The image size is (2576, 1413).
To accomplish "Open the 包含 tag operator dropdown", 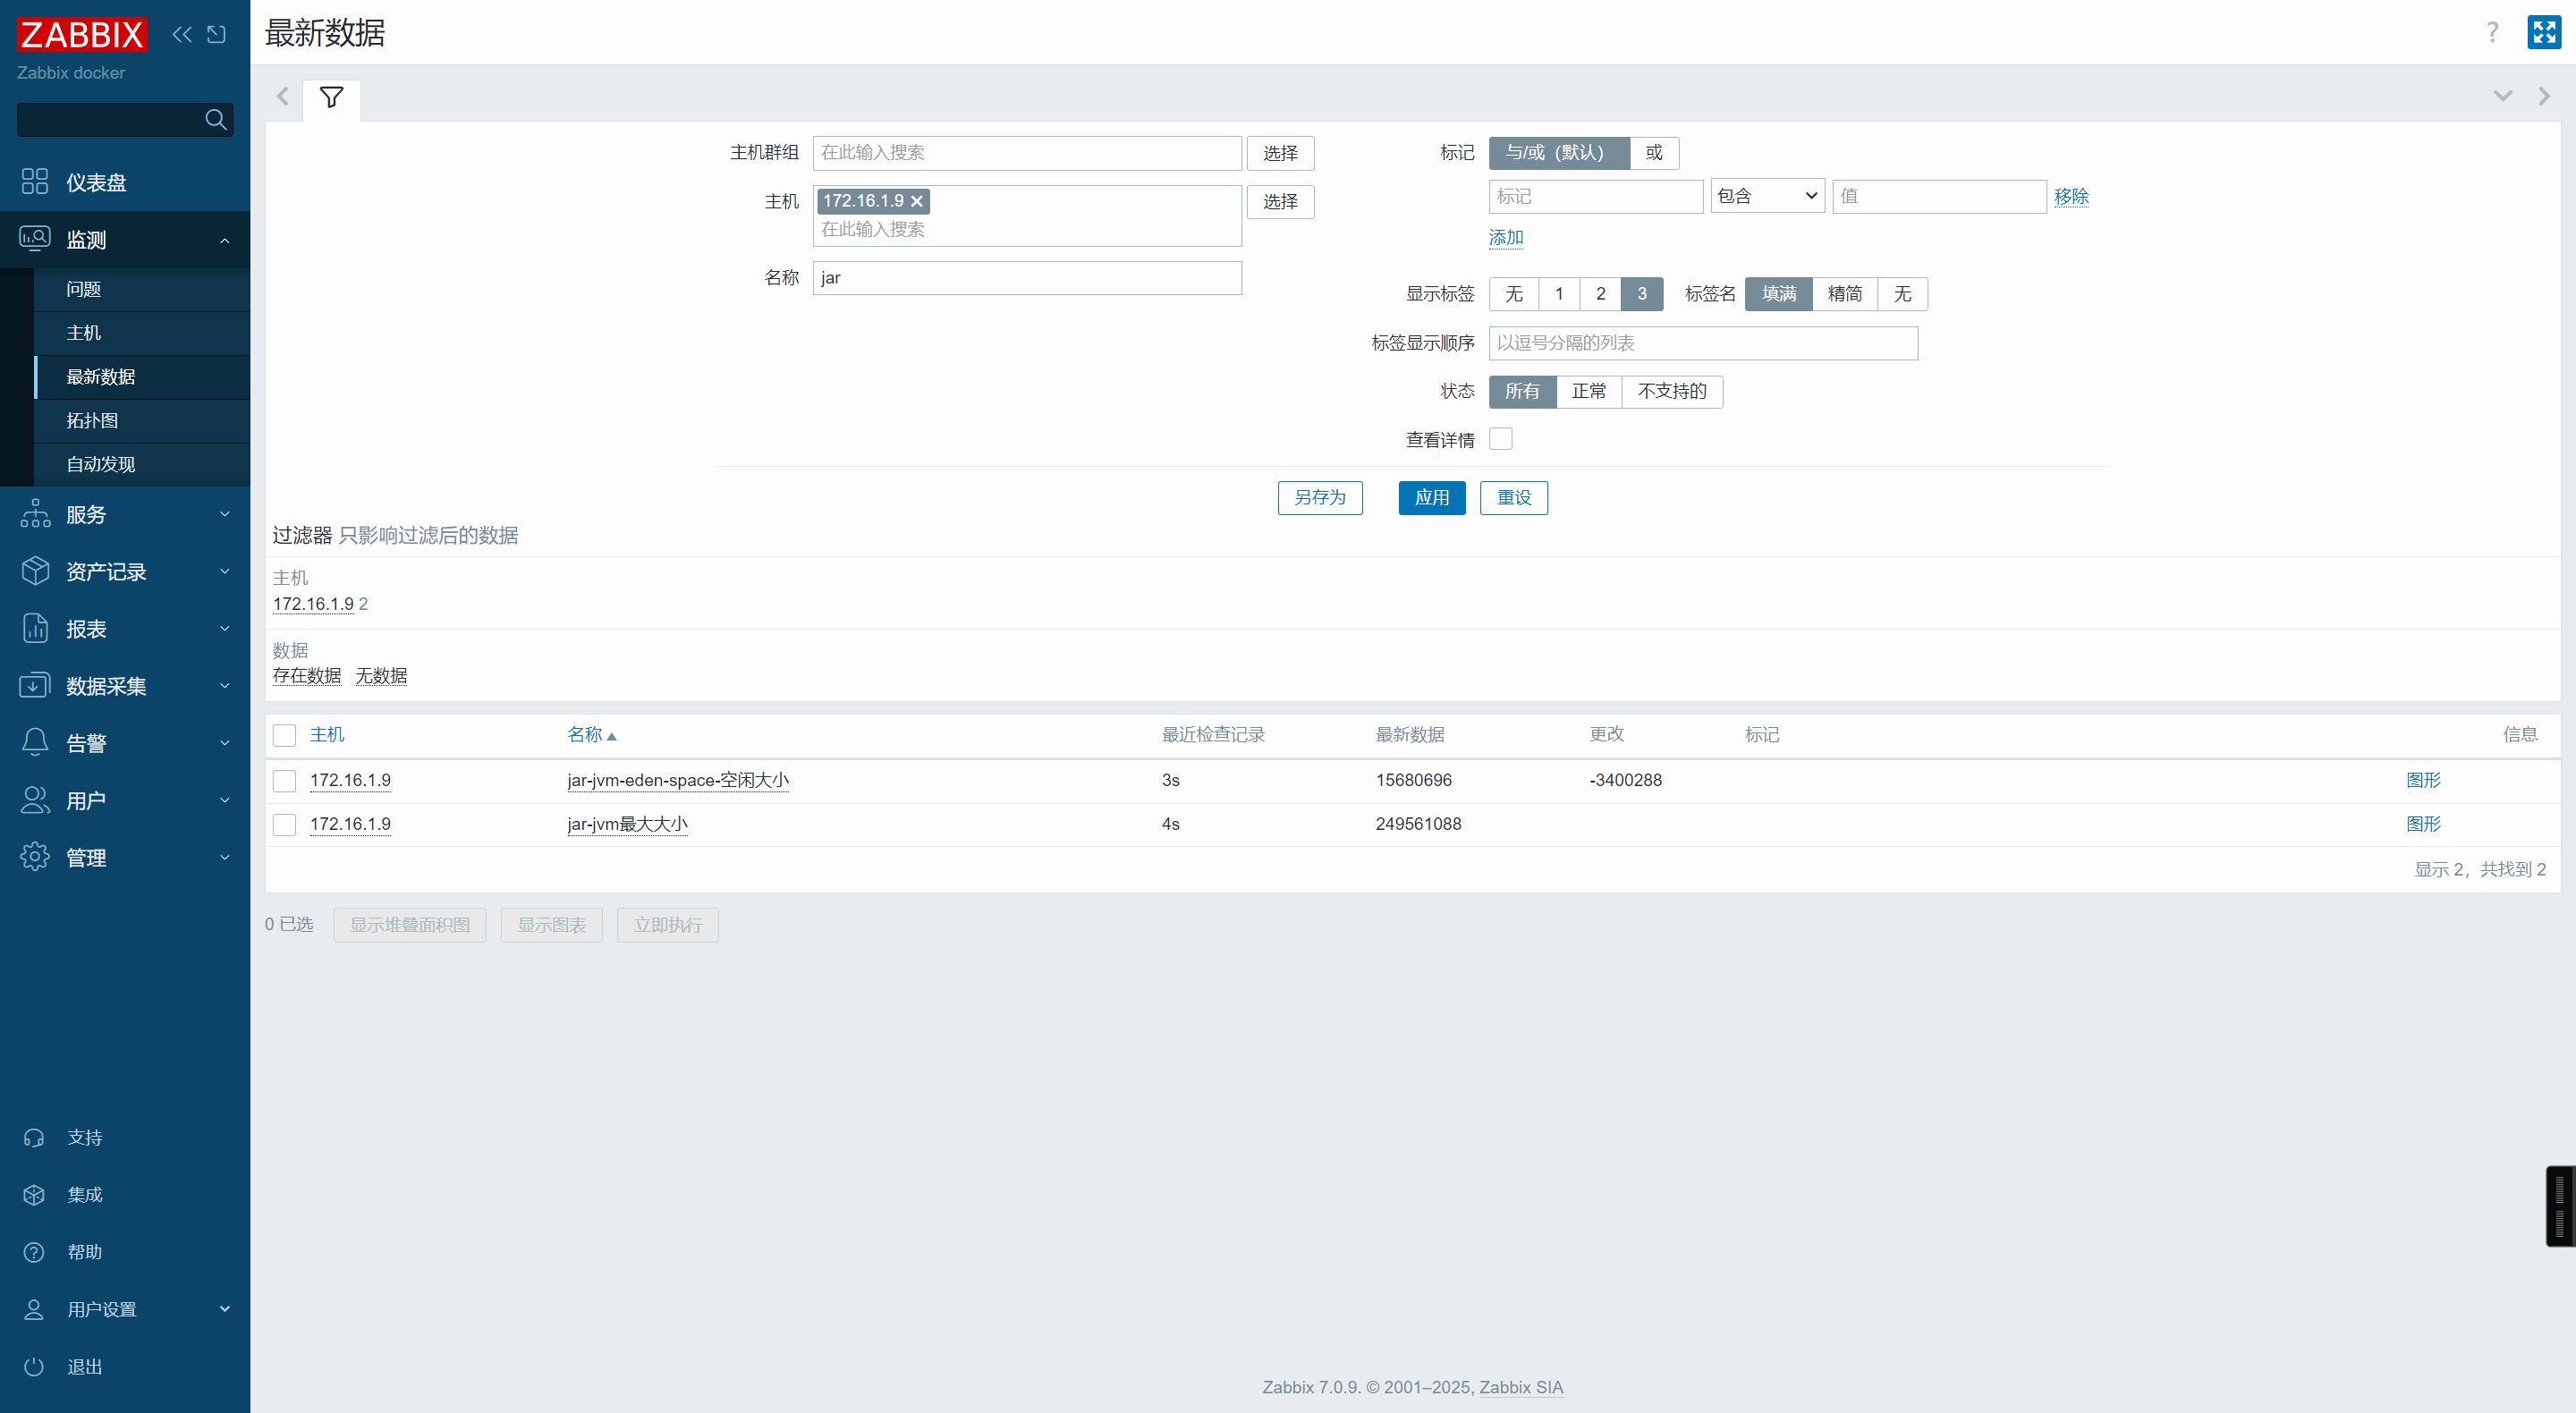I will [1767, 196].
